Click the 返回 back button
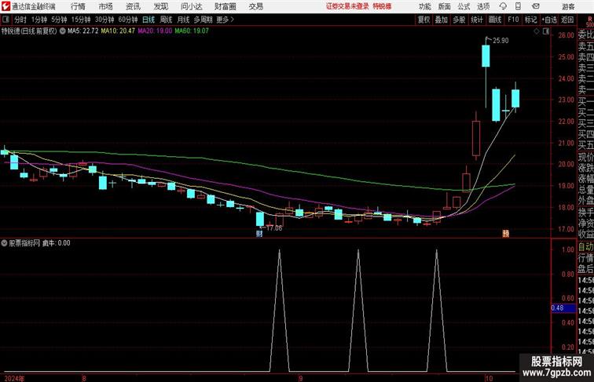The width and height of the screenshot is (594, 382). (x=567, y=20)
